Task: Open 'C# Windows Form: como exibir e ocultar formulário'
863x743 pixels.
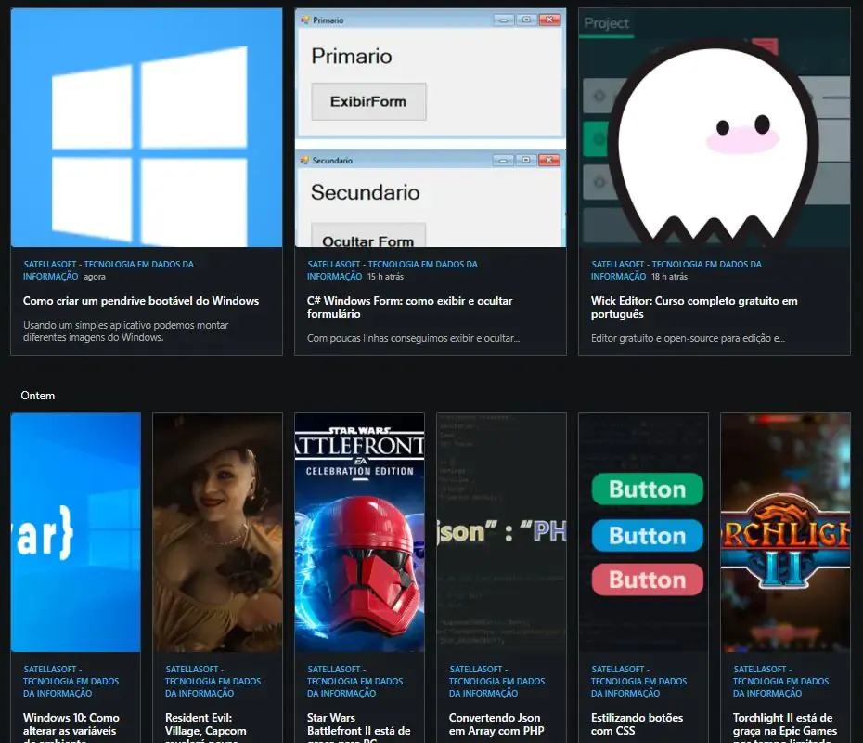Action: 410,307
